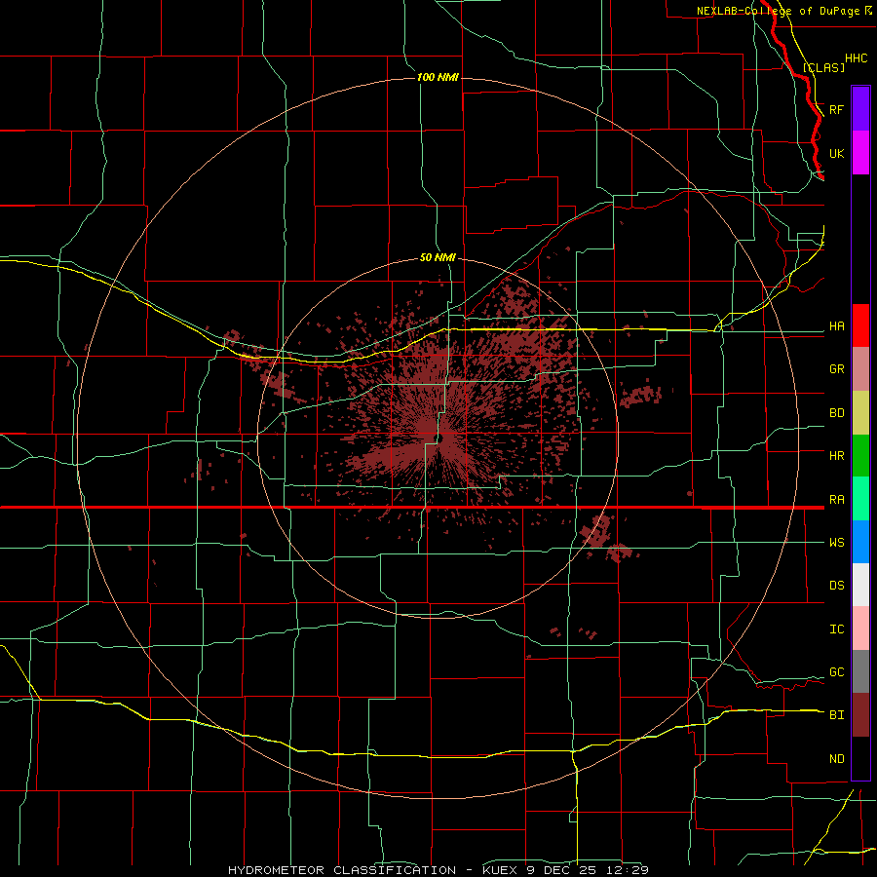Click the 50 NMI range ring label
Viewport: 877px width, 877px height.
(438, 257)
